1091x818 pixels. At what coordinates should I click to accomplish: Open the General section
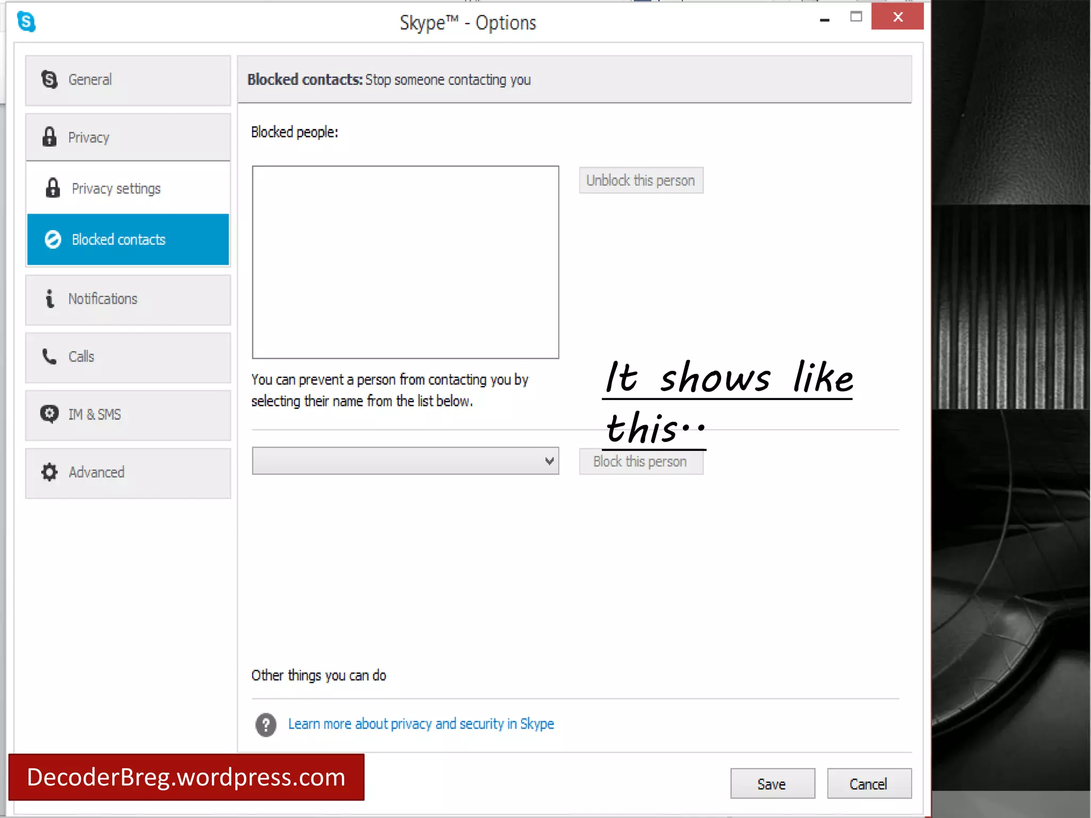click(128, 80)
